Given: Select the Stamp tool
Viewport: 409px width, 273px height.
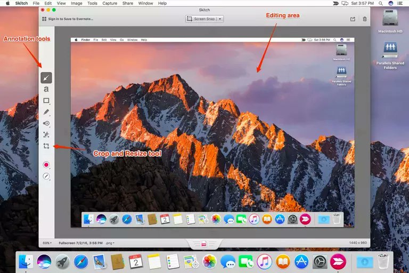Looking at the screenshot, I should coord(46,123).
